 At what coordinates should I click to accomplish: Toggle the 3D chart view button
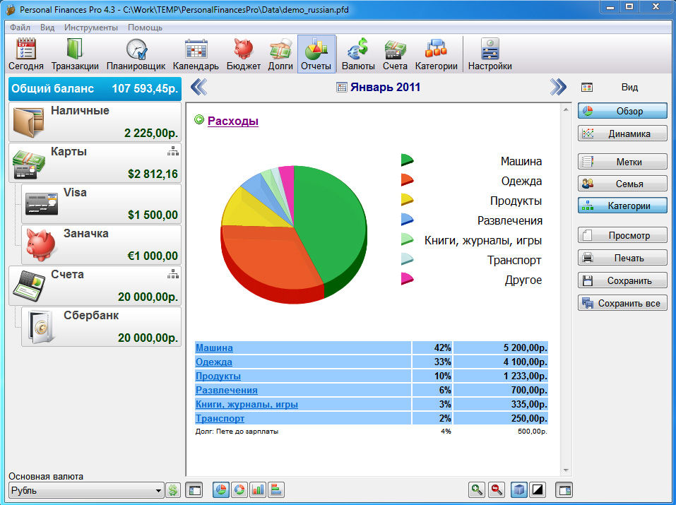[x=519, y=489]
